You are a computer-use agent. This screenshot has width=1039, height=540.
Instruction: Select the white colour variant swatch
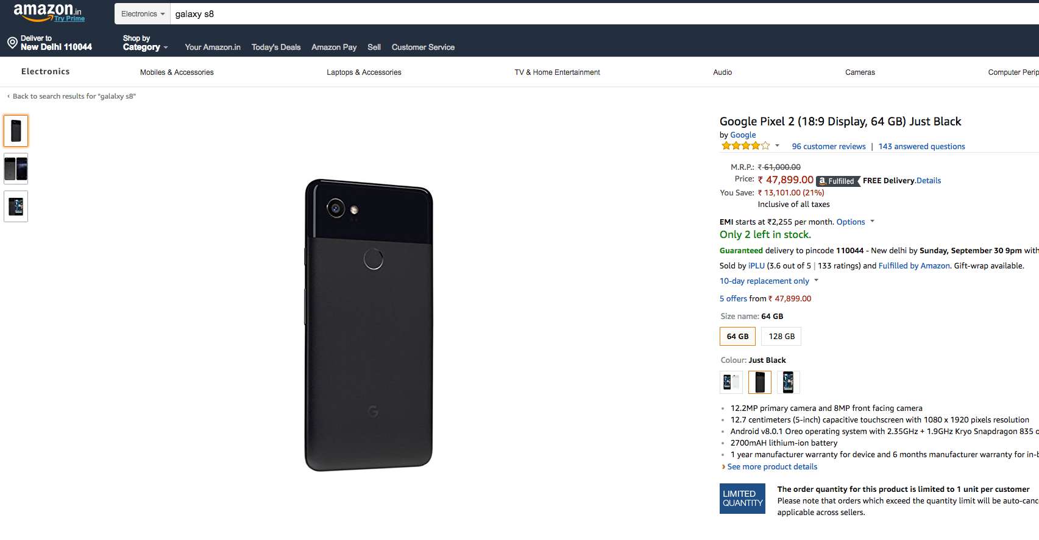click(731, 382)
